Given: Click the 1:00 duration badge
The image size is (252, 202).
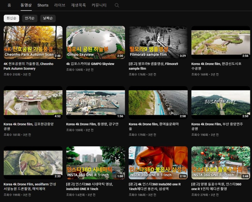Looking at the screenshot, I should tap(120, 176).
